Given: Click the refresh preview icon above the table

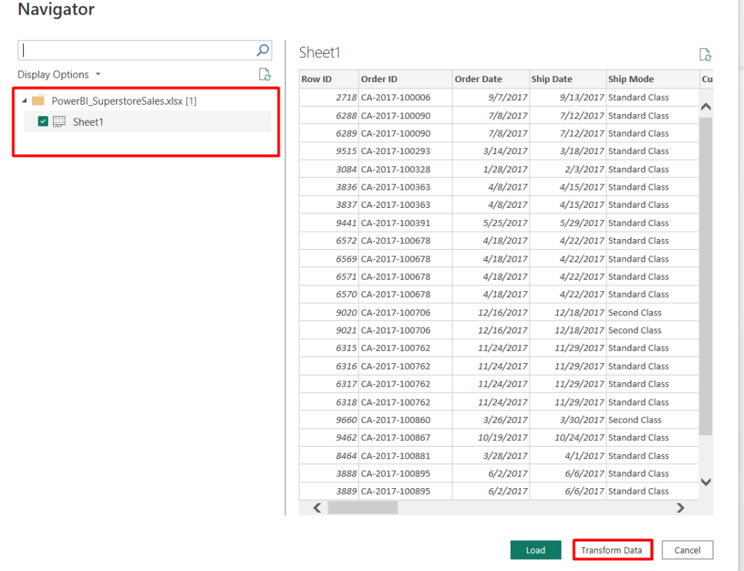Looking at the screenshot, I should click(x=705, y=54).
